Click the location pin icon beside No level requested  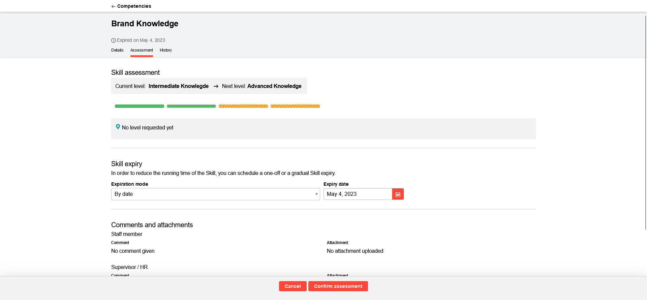118,127
